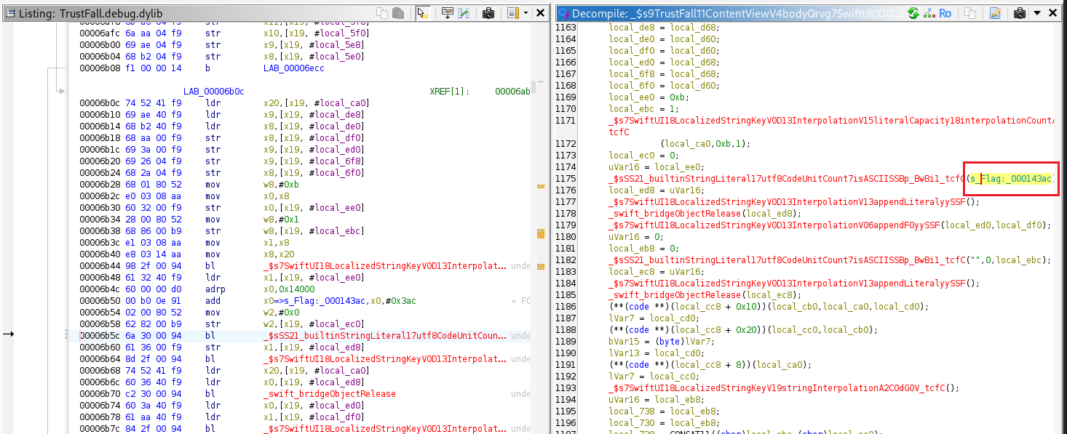Copy decompiled code with copy icon
The image size is (1067, 434).
[970, 13]
